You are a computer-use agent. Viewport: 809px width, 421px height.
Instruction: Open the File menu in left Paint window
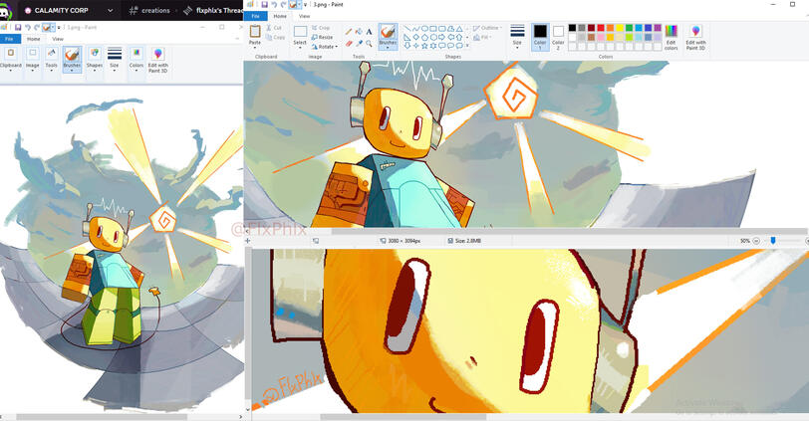point(9,39)
